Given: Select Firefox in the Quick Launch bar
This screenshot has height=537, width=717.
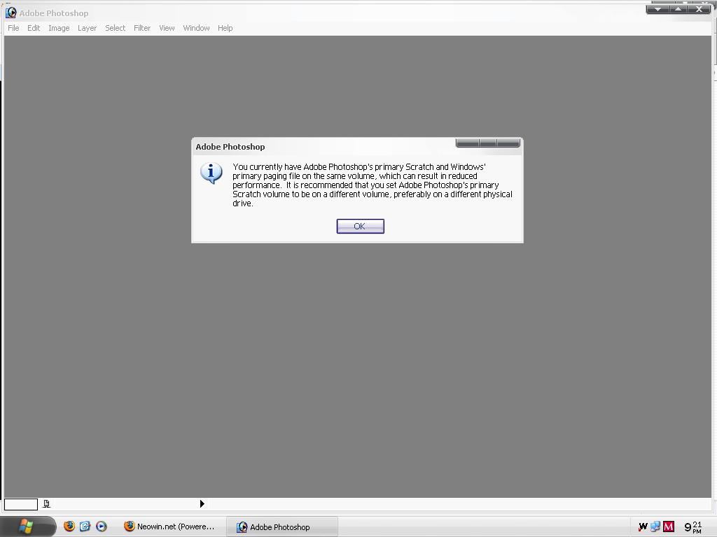Looking at the screenshot, I should coord(68,527).
